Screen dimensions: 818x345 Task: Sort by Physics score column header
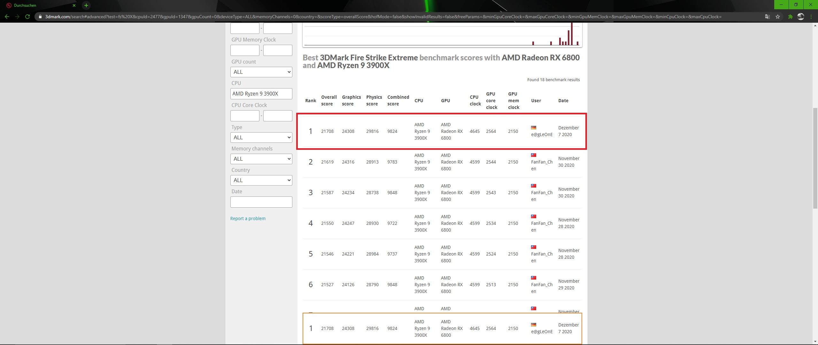pyautogui.click(x=374, y=100)
